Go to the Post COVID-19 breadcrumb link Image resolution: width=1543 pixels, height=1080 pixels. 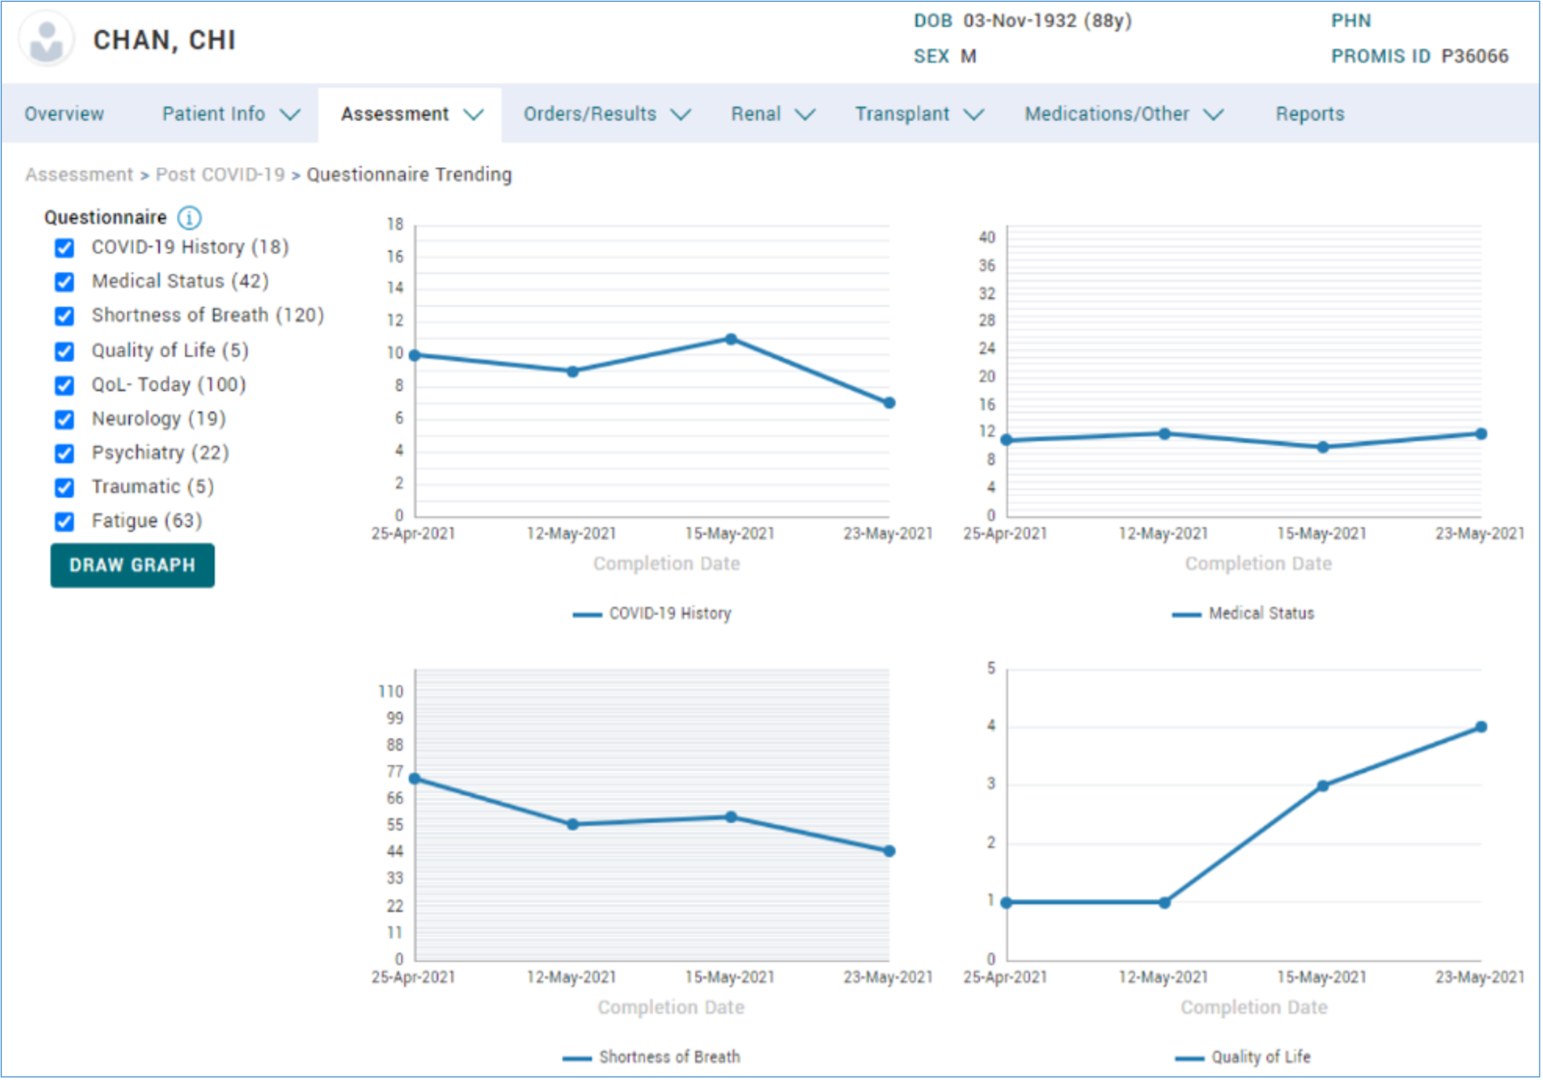tap(221, 175)
